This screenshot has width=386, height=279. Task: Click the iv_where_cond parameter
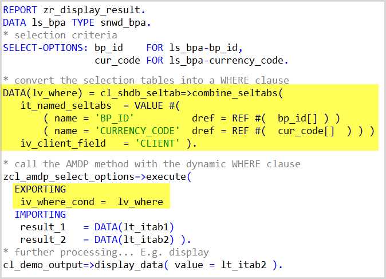point(57,202)
